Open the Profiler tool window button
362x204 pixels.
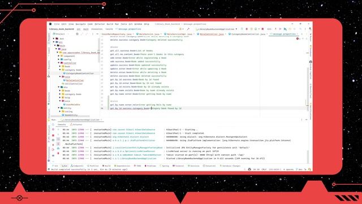coord(93,166)
